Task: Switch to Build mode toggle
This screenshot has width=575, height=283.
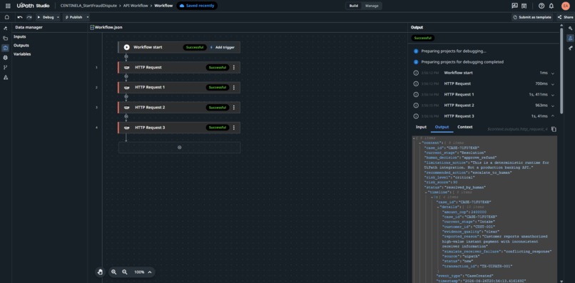Action: [354, 6]
